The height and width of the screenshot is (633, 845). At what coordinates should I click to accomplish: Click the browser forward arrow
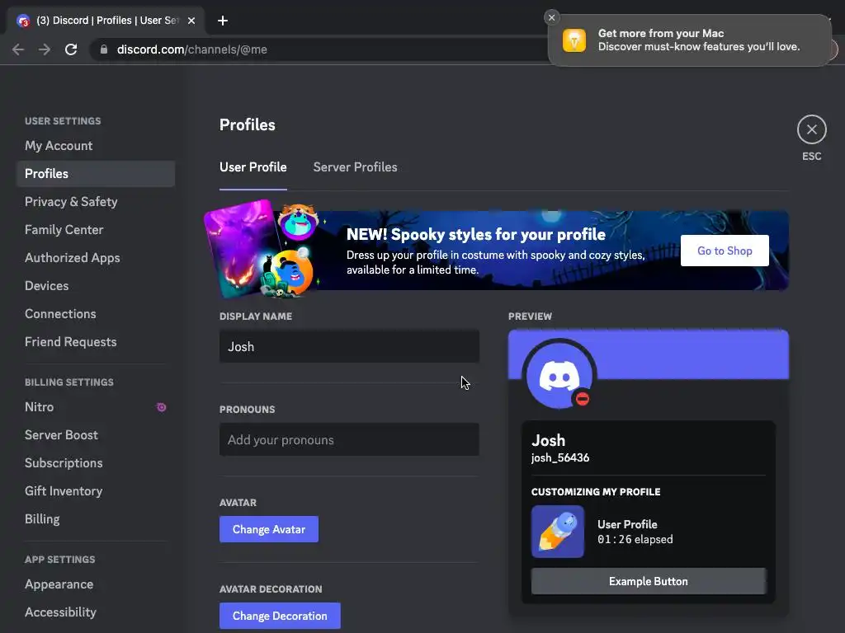click(x=45, y=49)
